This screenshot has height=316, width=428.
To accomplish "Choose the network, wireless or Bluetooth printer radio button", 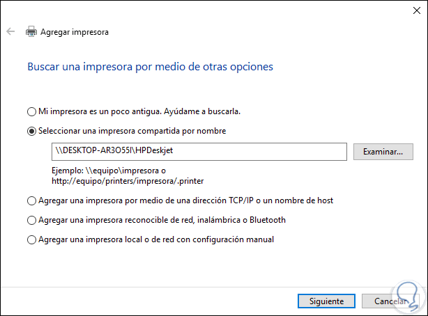I will (31, 220).
